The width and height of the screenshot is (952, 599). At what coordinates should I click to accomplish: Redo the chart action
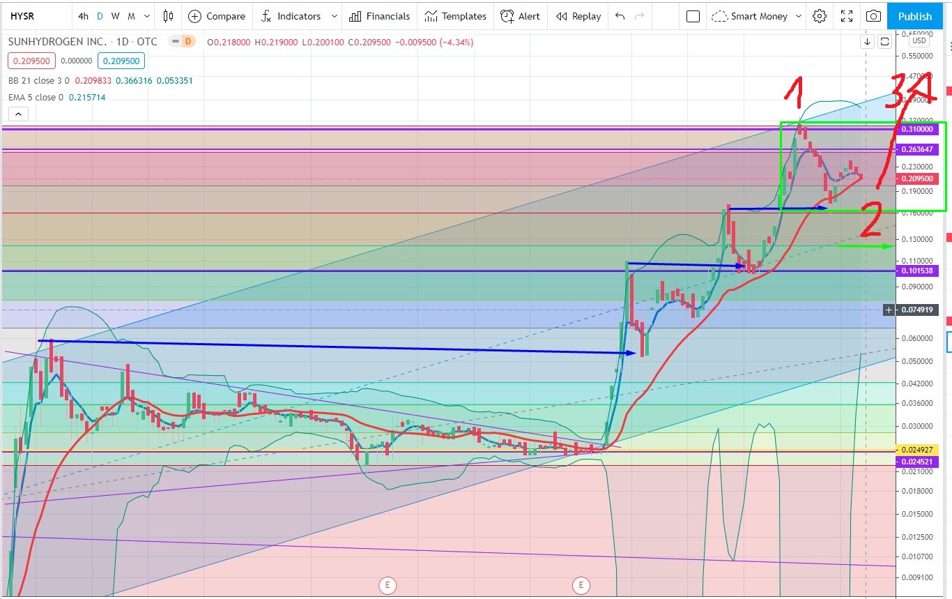coord(640,16)
